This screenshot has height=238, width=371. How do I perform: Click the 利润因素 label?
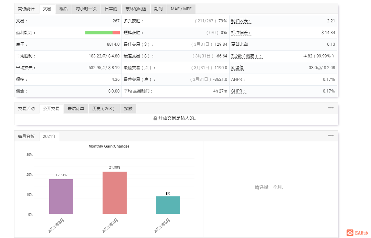coord(241,21)
